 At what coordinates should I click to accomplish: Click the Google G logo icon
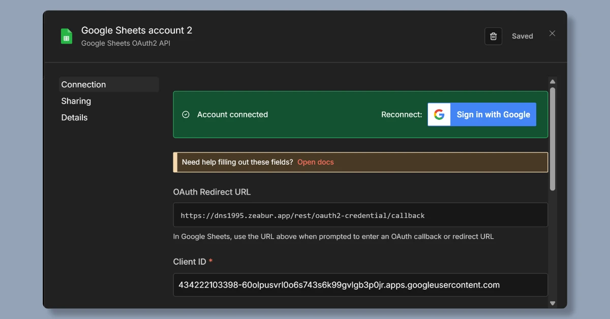point(439,114)
